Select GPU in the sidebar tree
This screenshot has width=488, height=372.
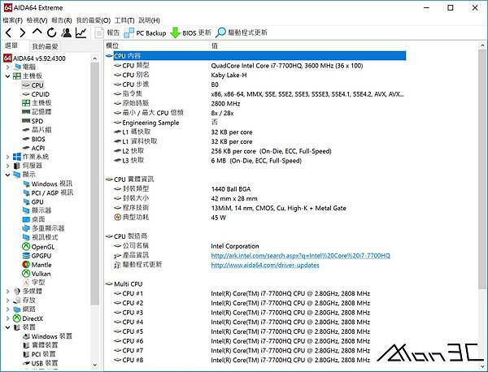point(33,201)
